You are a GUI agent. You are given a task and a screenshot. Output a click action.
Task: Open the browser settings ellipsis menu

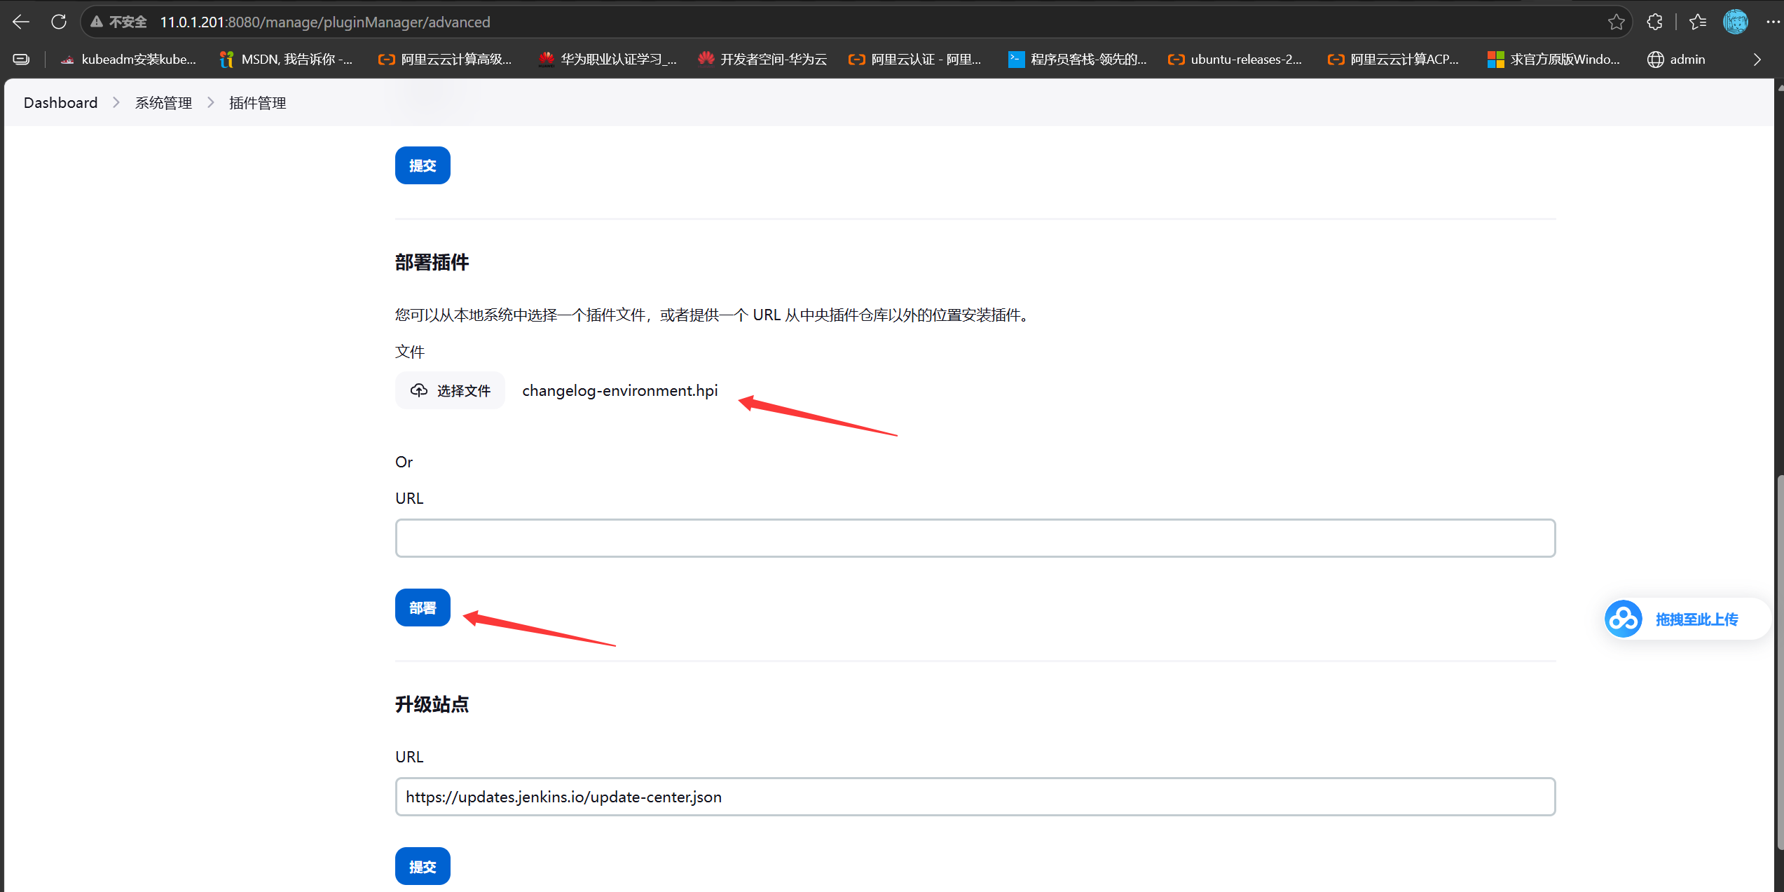[1773, 22]
